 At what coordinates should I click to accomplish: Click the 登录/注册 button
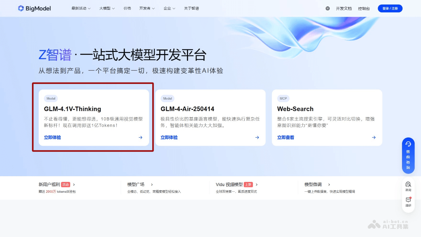[x=390, y=8]
